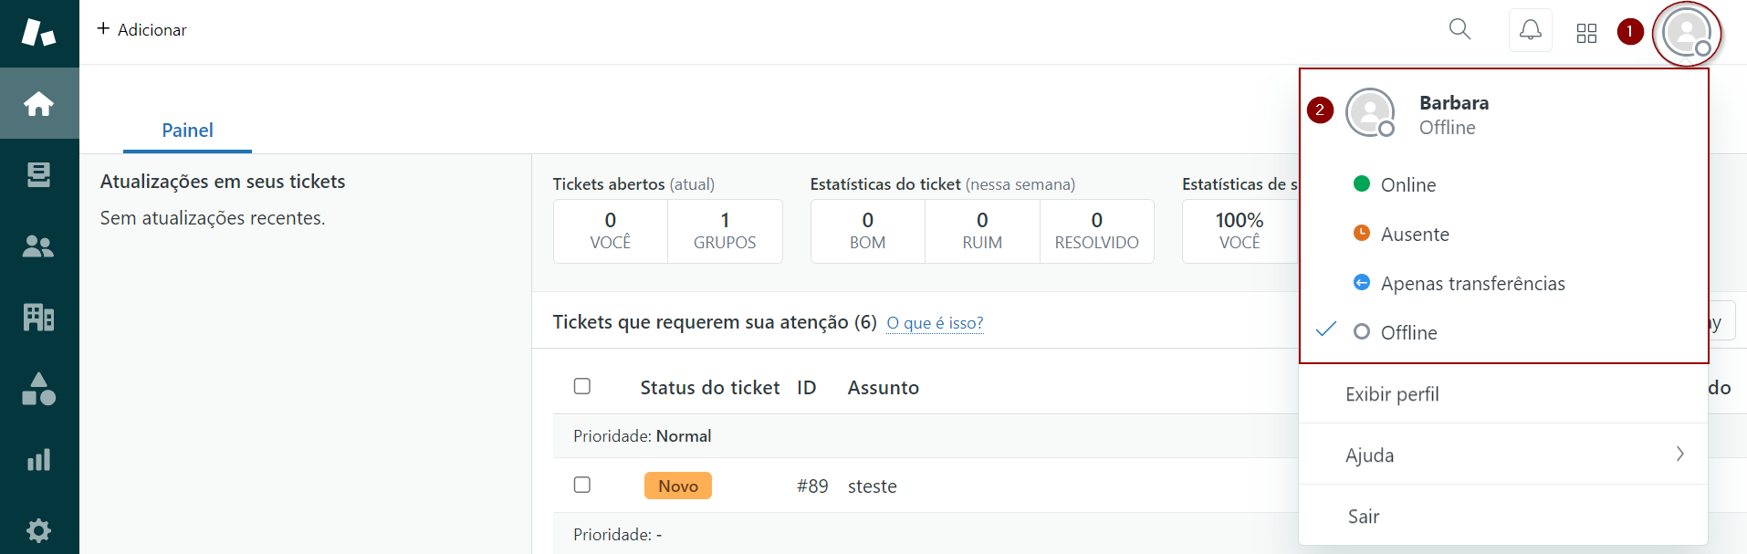Screen dimensions: 1747x554
Task: Click the Adicionar button
Action: tap(142, 30)
